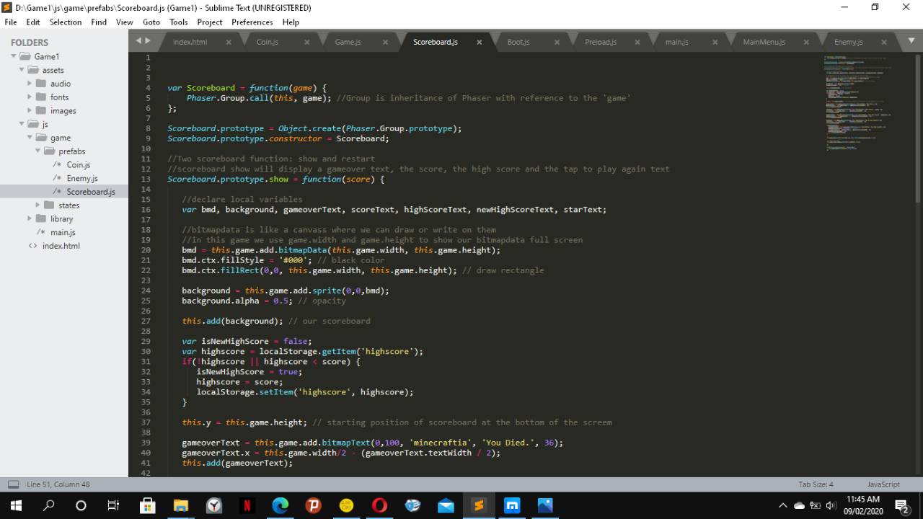Change the Tab Size: 4 setting
This screenshot has height=519, width=923.
click(816, 484)
